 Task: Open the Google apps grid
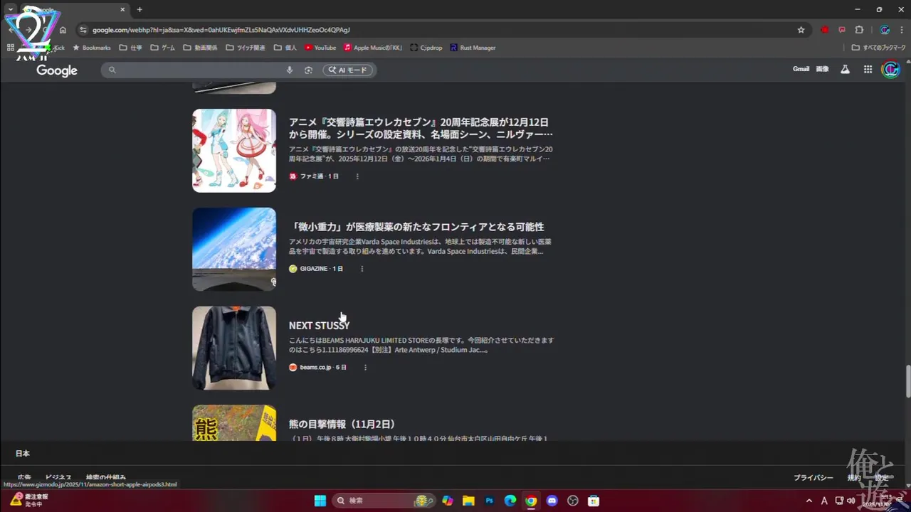pyautogui.click(x=868, y=69)
